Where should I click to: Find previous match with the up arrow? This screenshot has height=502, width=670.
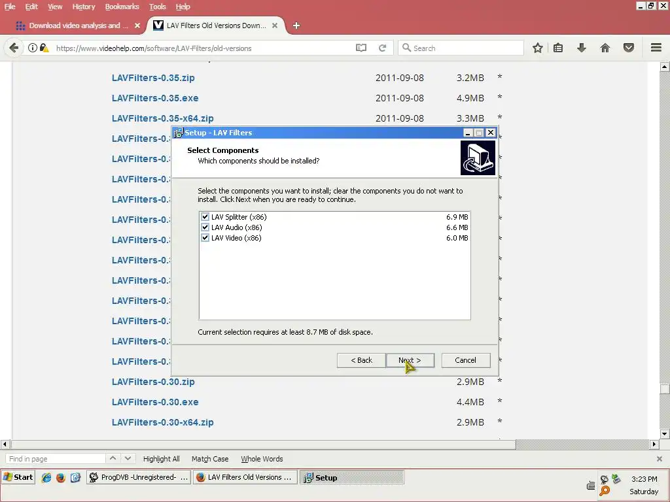point(113,458)
